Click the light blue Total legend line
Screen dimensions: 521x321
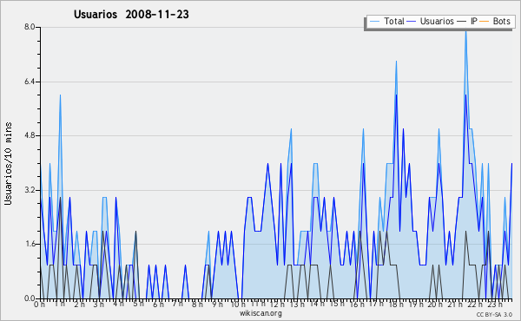point(374,22)
